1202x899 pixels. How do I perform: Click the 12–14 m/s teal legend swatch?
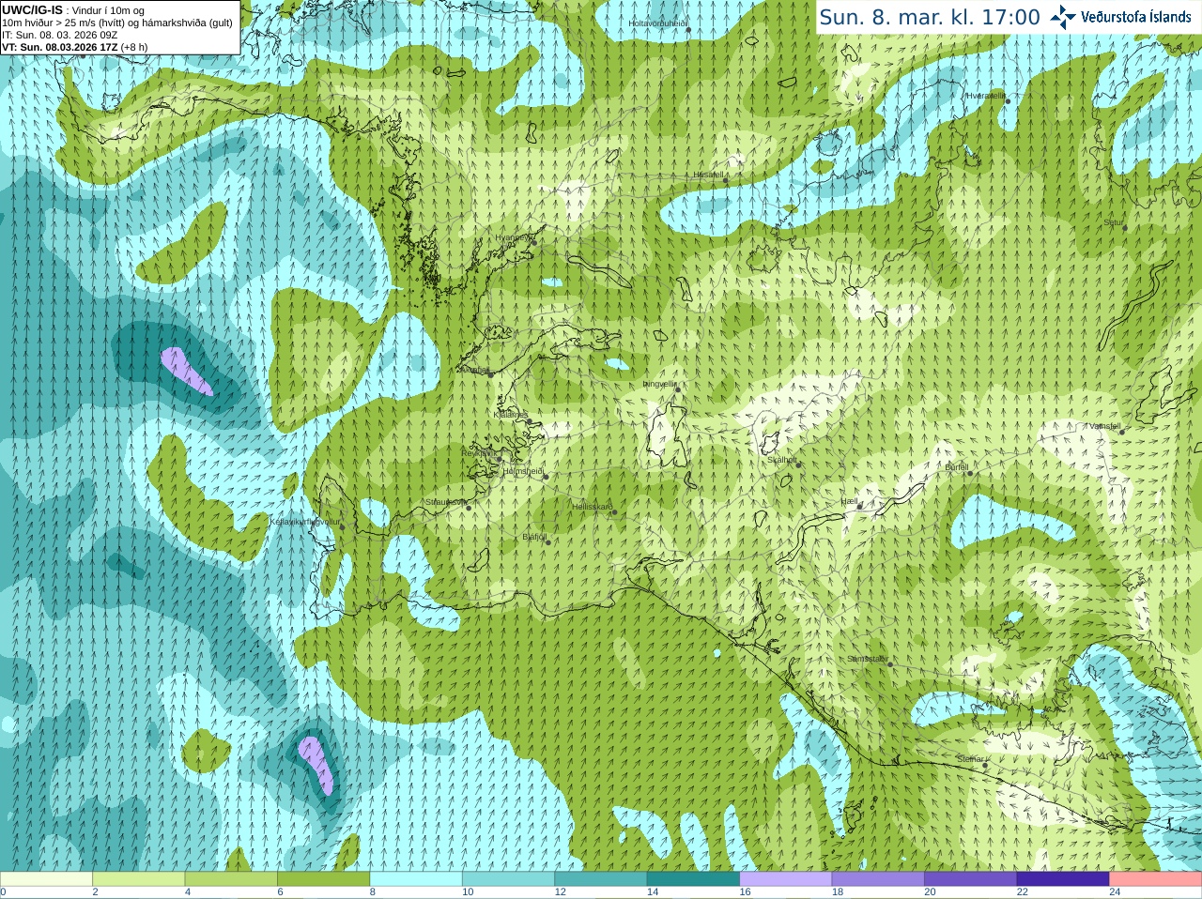click(601, 879)
